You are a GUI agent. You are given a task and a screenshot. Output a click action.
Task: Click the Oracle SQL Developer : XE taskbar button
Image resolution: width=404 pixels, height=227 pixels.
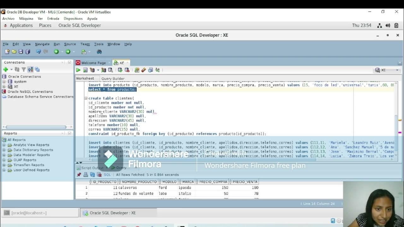click(x=118, y=213)
